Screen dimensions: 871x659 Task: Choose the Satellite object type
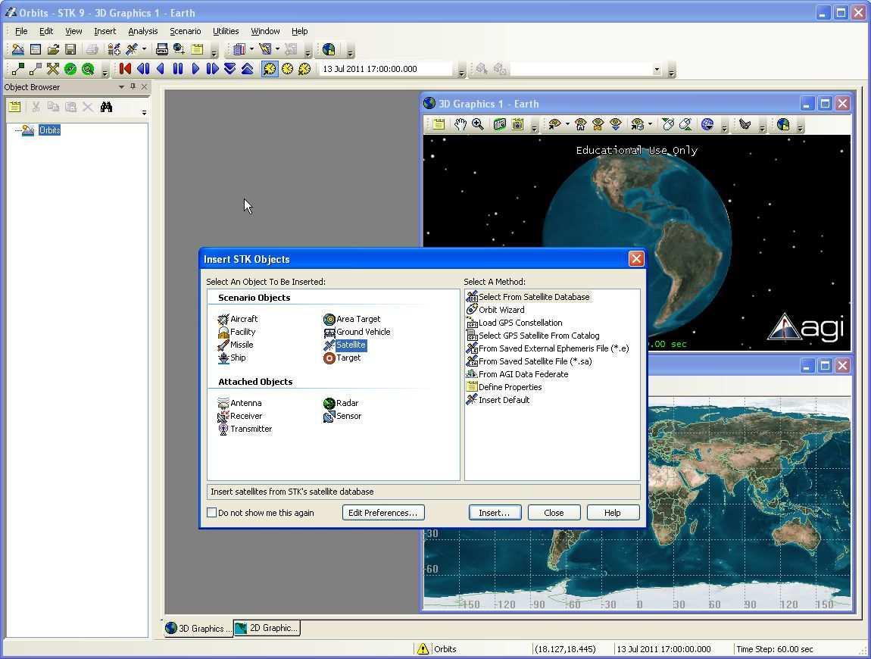coord(345,345)
